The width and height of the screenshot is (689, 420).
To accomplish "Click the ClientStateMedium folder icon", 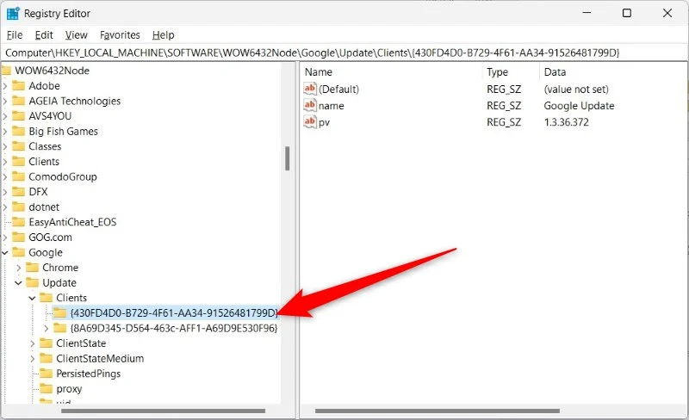I will (x=47, y=358).
